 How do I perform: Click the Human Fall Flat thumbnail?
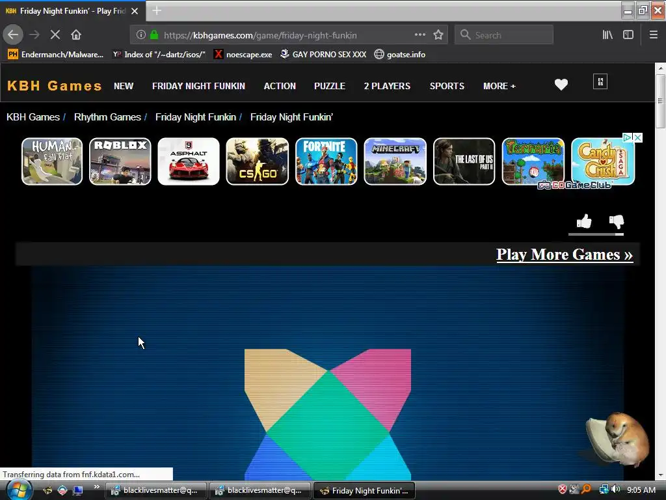tap(52, 161)
